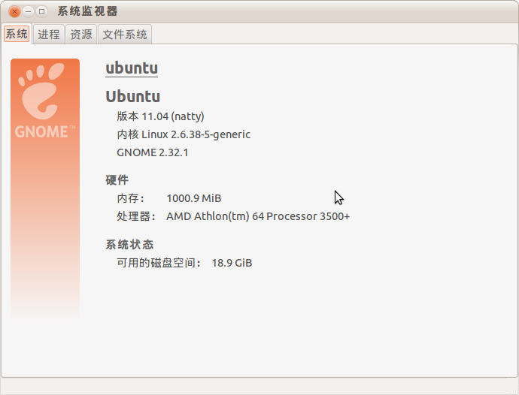The width and height of the screenshot is (519, 395).
Task: Select the text 版本 11.04 (natty)
Action: click(x=160, y=116)
